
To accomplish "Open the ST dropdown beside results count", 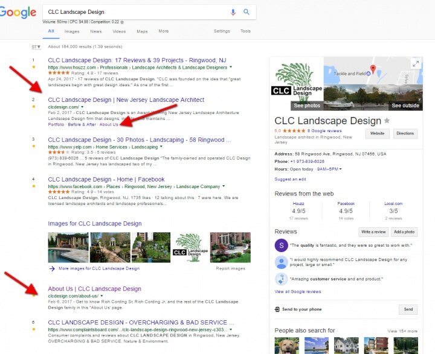I will pyautogui.click(x=36, y=47).
